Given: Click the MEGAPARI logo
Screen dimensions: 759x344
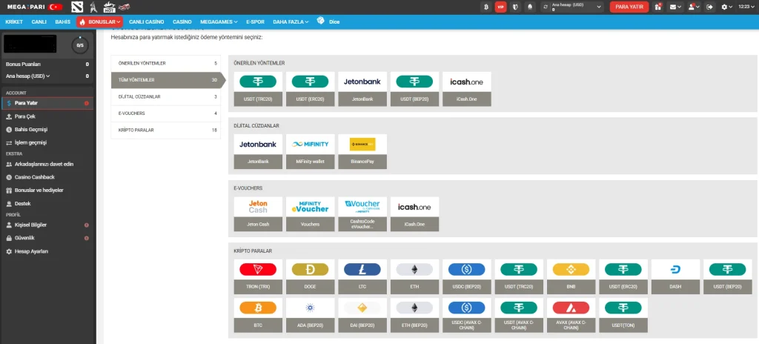Looking at the screenshot, I should (24, 7).
